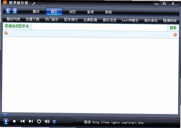
Task: Stop playback with the square stop button
Action: coord(14,121)
